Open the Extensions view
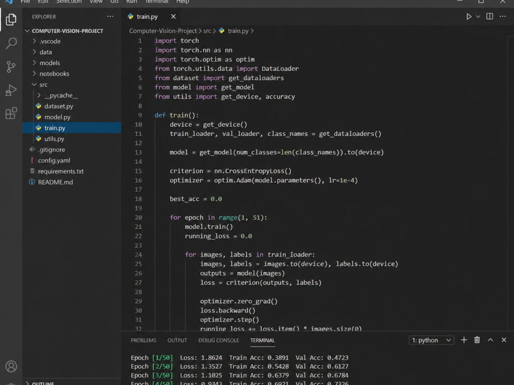This screenshot has width=514, height=385. 11,113
